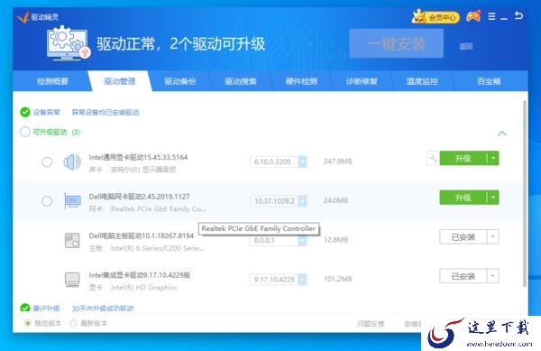The width and height of the screenshot is (541, 351).
Task: Expand arrow next to Dell主板 已安装 button
Action: pyautogui.click(x=493, y=236)
